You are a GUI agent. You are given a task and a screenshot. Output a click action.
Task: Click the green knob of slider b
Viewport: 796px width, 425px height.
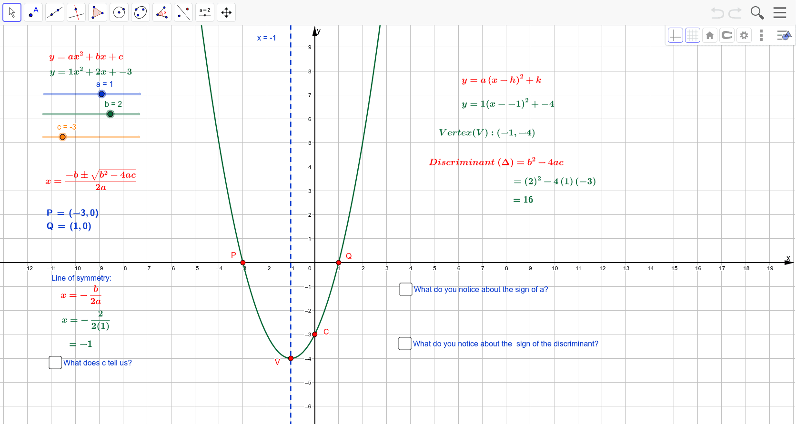[110, 114]
